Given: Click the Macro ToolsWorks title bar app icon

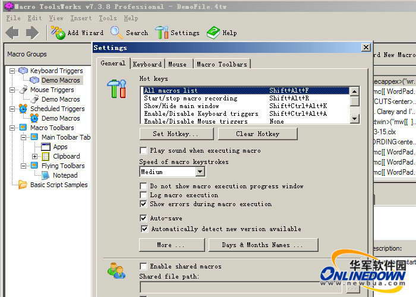Looking at the screenshot, I should point(9,6).
